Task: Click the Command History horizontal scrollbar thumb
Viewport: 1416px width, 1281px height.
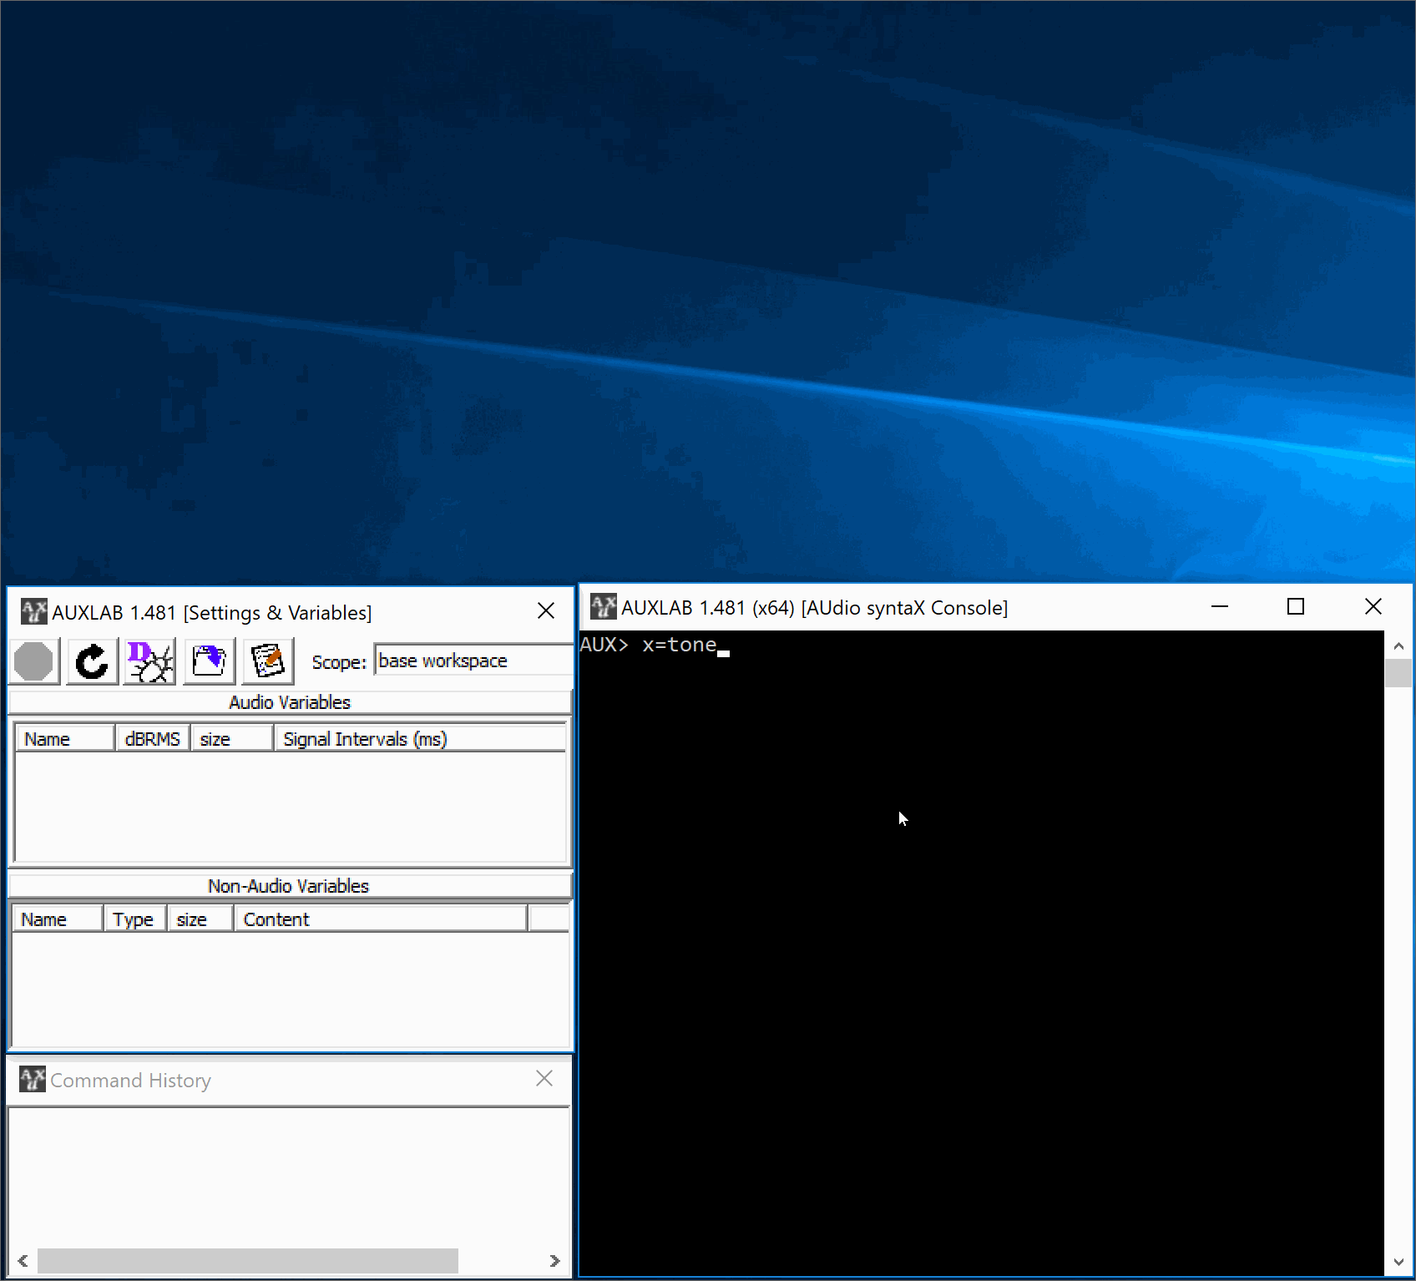Action: tap(247, 1261)
